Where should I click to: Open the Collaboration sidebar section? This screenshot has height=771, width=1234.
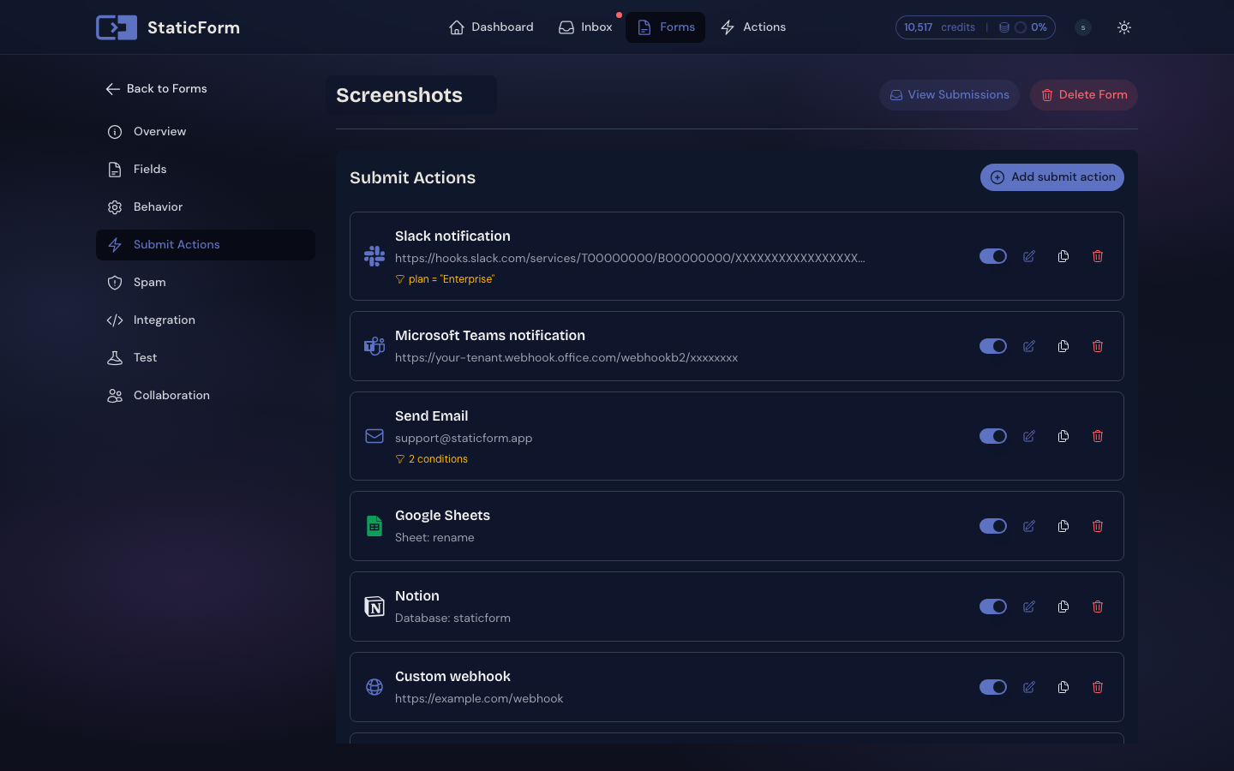coord(206,396)
